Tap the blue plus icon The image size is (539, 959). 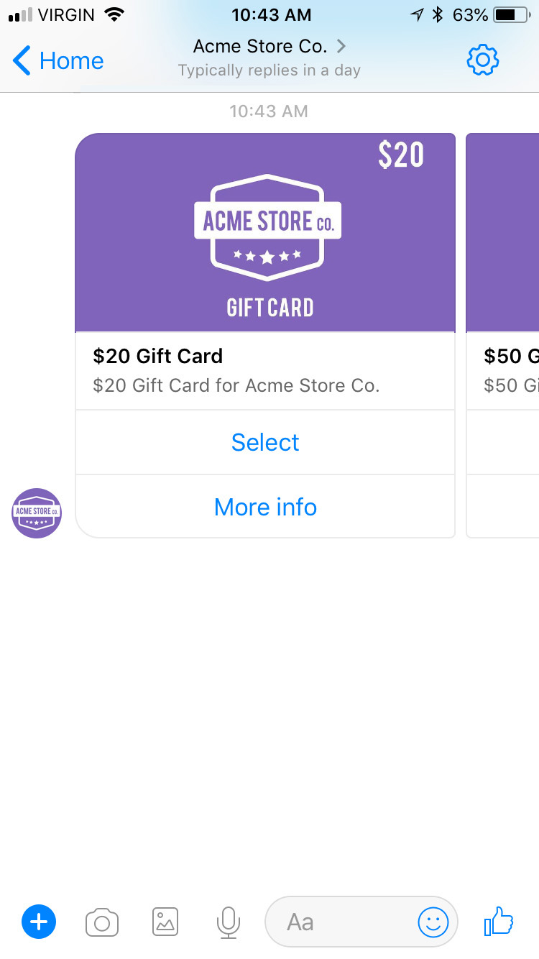coord(39,922)
